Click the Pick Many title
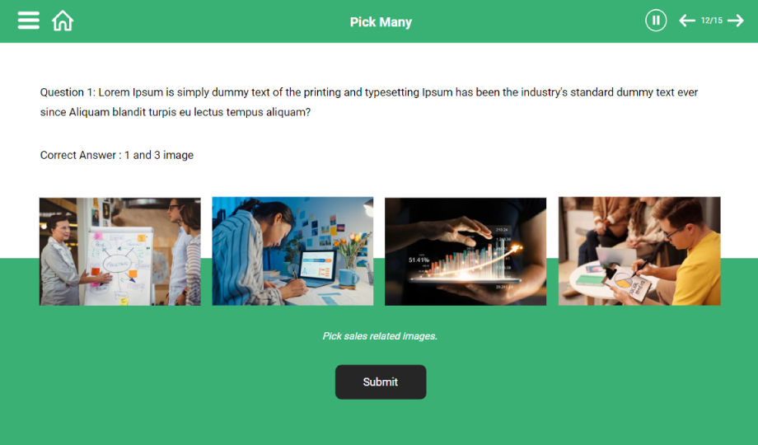758x445 pixels. point(381,21)
